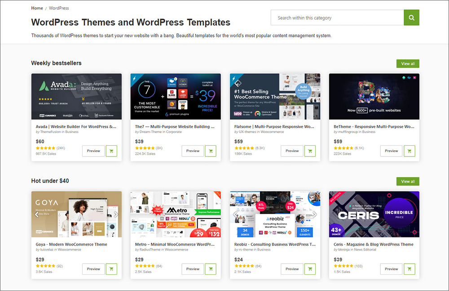
Task: Open Avada | Website Builder For WordPress title
Action: click(76, 126)
